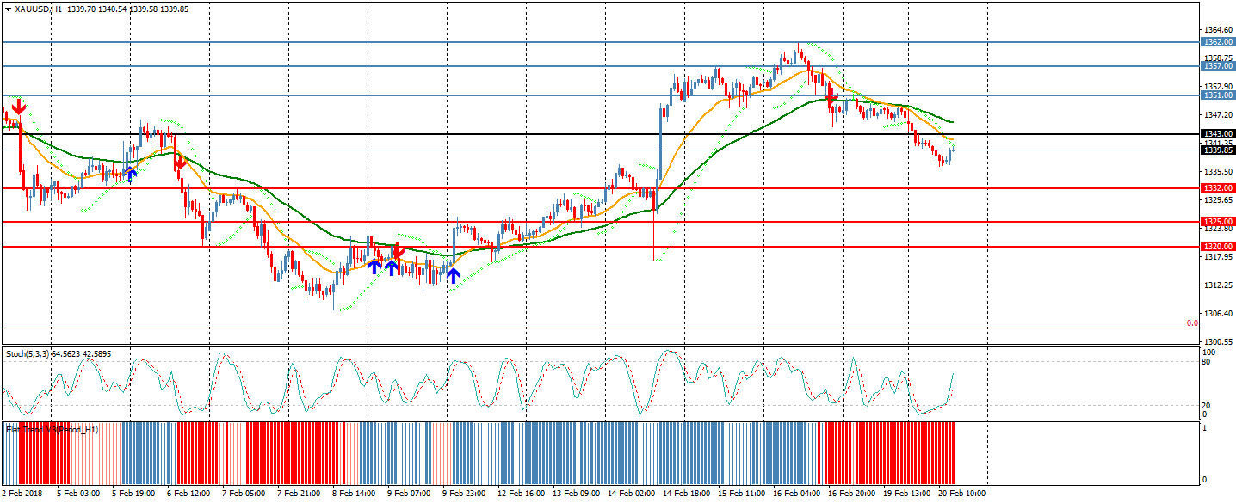Click the rightmost blue buy arrow near 9 Feb 23:00
1236x503 pixels.
pos(453,275)
